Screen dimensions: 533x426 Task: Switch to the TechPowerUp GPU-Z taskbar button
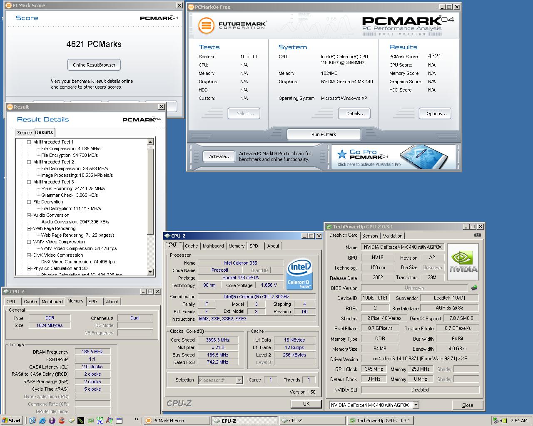click(x=380, y=421)
